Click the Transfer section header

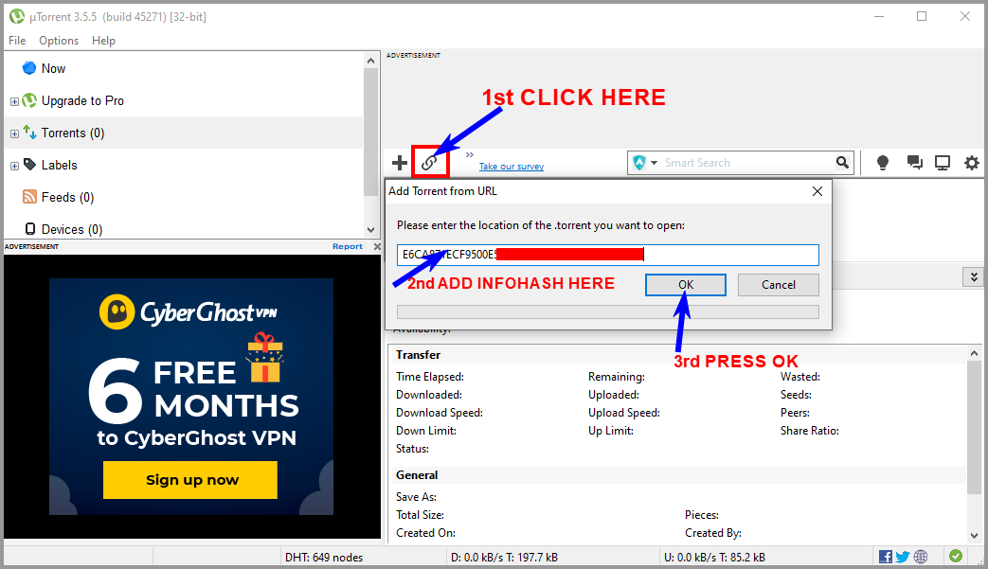(x=419, y=355)
